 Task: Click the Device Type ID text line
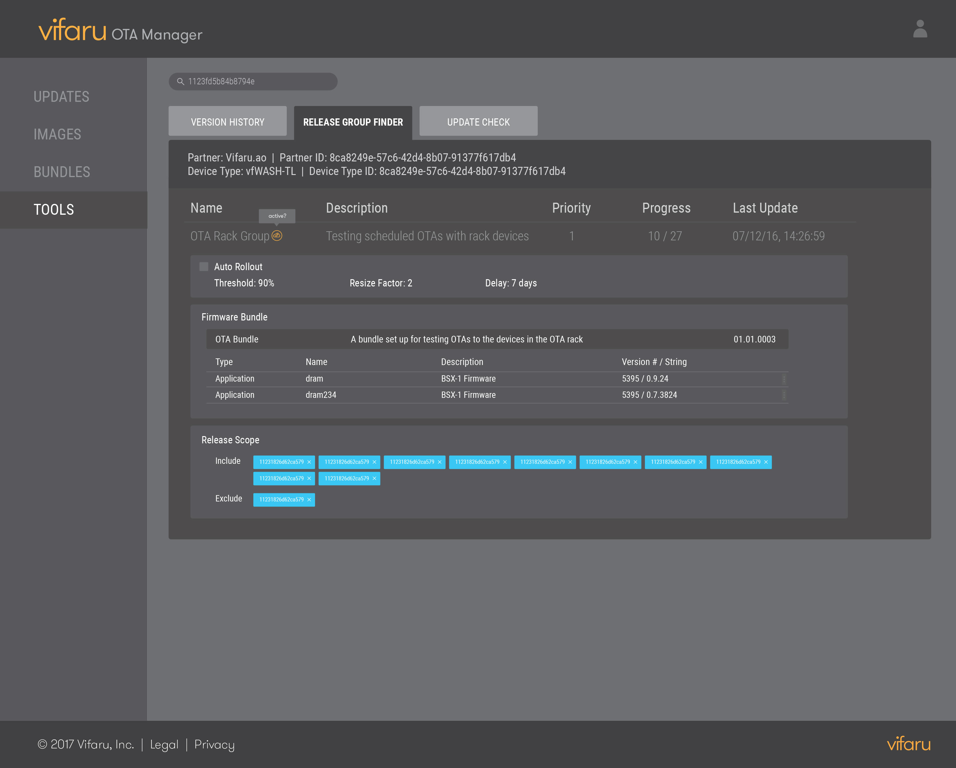[x=437, y=171]
